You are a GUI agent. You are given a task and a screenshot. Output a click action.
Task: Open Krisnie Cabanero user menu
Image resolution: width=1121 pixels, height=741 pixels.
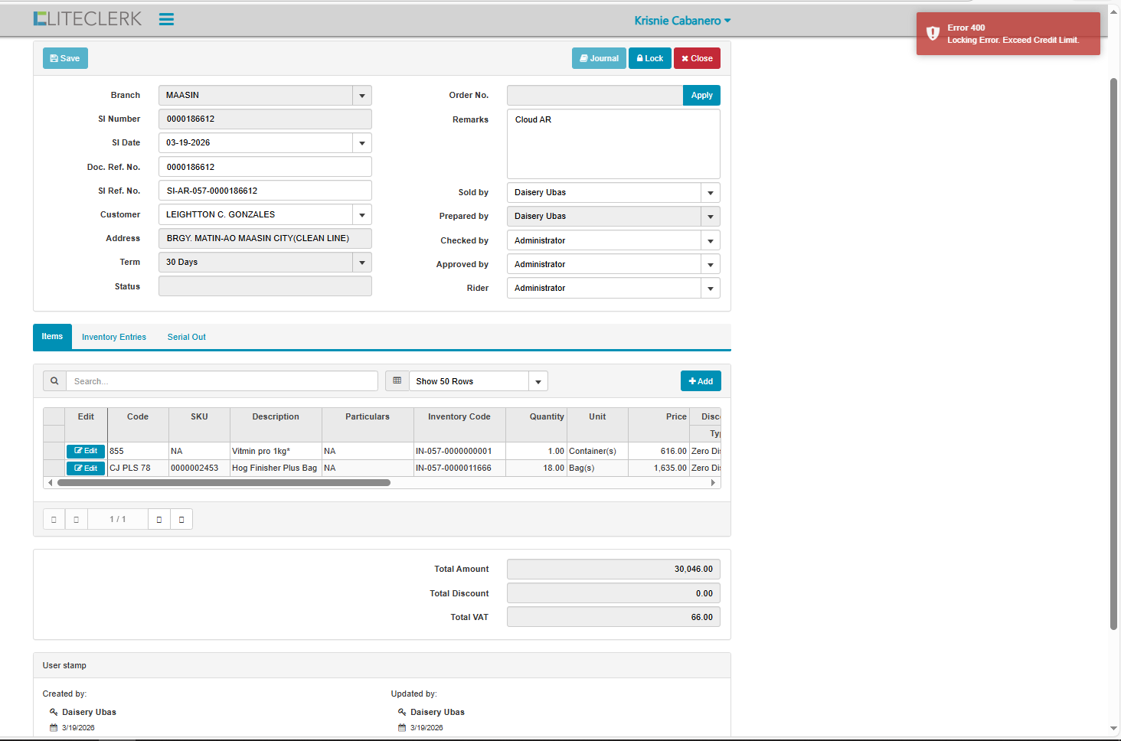[x=681, y=21]
